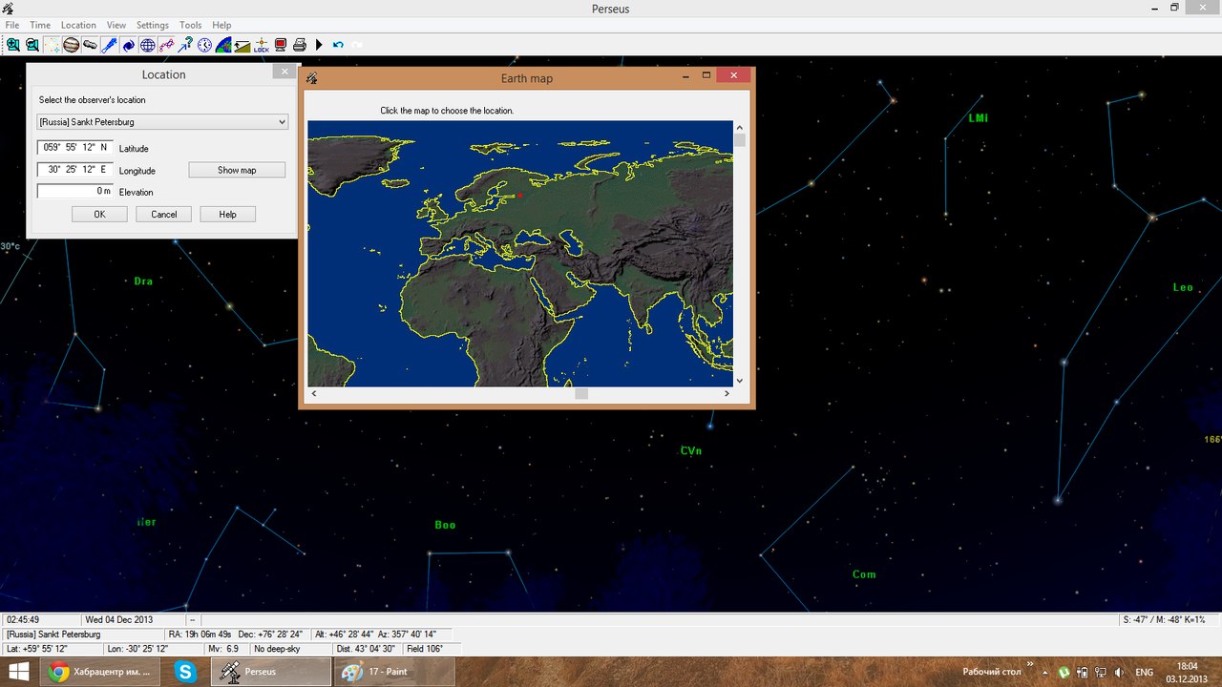The image size is (1222, 687).
Task: Click OK in the Location dialog
Action: click(99, 215)
